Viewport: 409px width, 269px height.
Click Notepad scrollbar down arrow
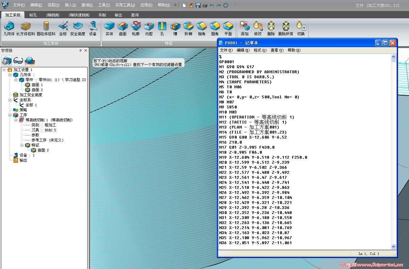(394, 247)
